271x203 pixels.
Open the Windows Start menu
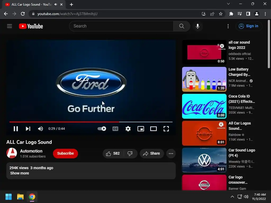(8, 197)
